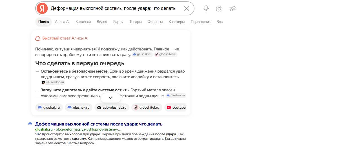Open the Переводчик tab
352x151 pixels.
(x=201, y=22)
